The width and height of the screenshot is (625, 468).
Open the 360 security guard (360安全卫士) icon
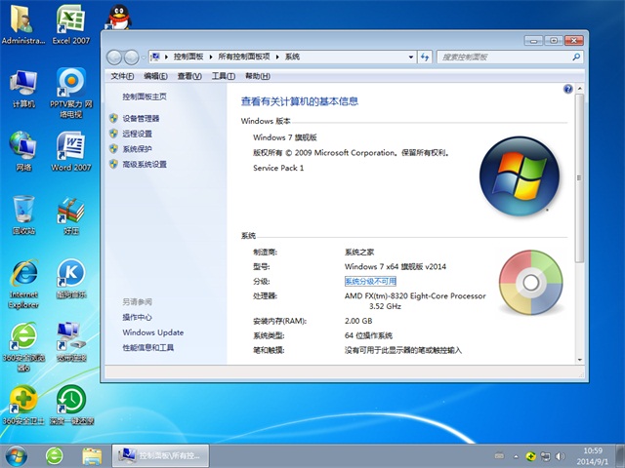[x=23, y=400]
